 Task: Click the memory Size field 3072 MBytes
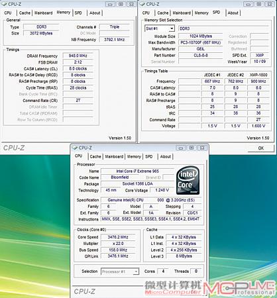[x=41, y=33]
